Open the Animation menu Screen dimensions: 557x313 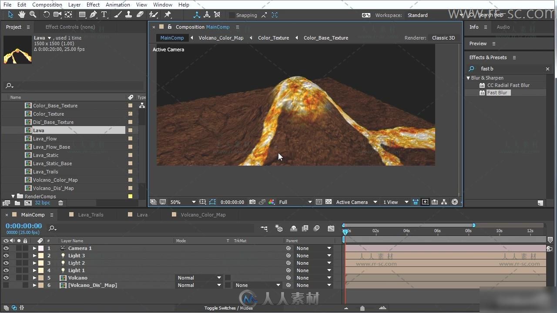pos(118,4)
